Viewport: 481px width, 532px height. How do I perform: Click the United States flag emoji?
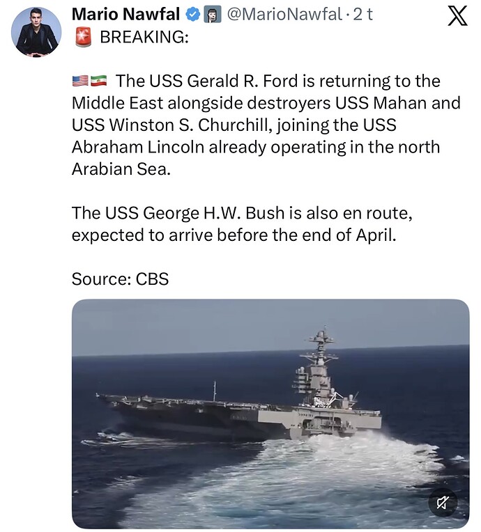click(79, 81)
